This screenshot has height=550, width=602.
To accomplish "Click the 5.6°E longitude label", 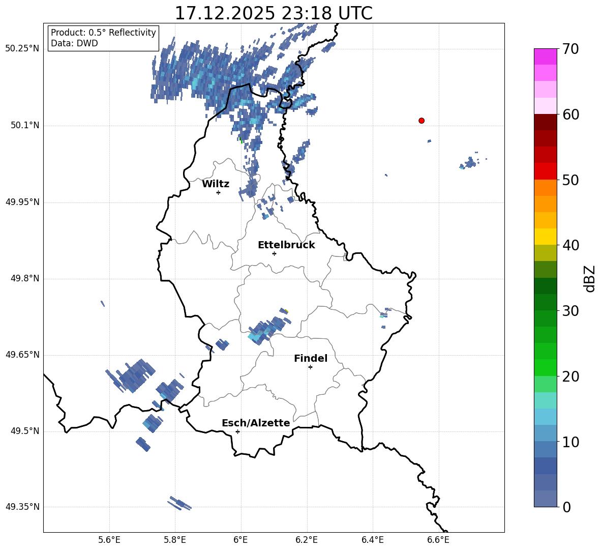I will (x=109, y=540).
